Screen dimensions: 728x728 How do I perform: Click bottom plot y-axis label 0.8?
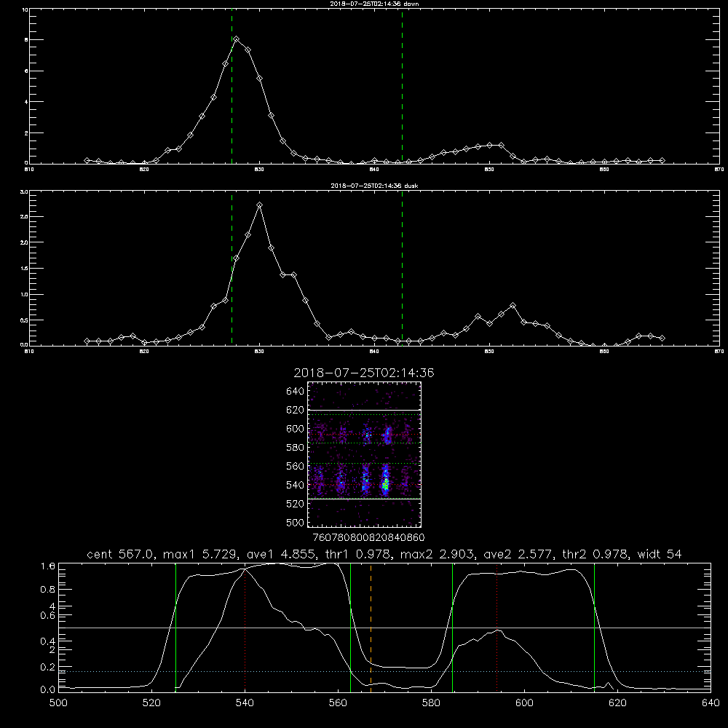click(x=48, y=590)
